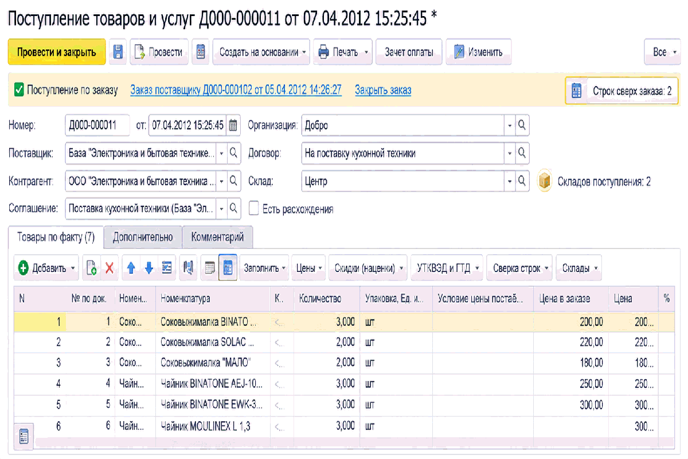Click the Изменить button

(x=478, y=52)
